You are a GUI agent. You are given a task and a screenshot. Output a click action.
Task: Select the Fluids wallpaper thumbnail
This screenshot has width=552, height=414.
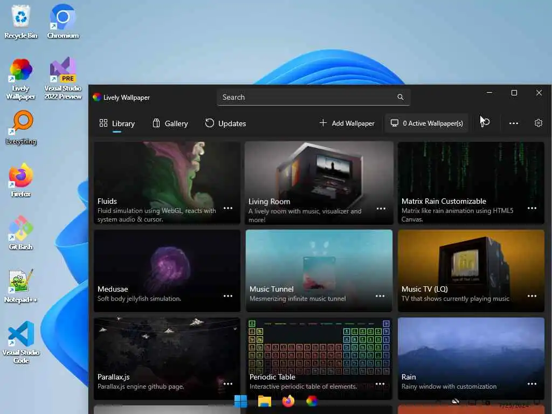pos(167,183)
